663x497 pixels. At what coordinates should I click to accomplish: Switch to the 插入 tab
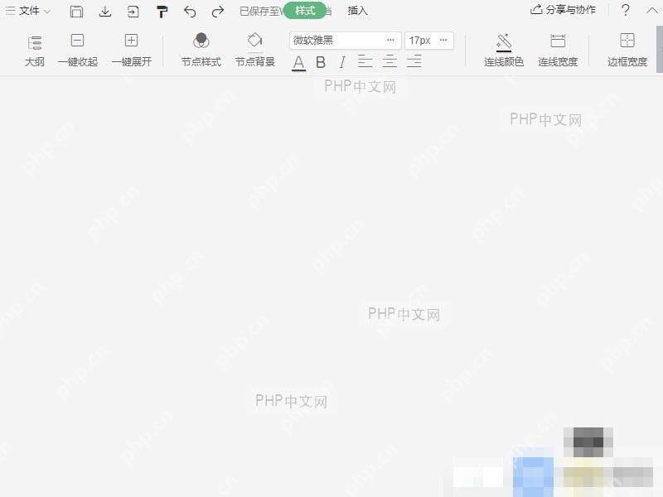357,11
